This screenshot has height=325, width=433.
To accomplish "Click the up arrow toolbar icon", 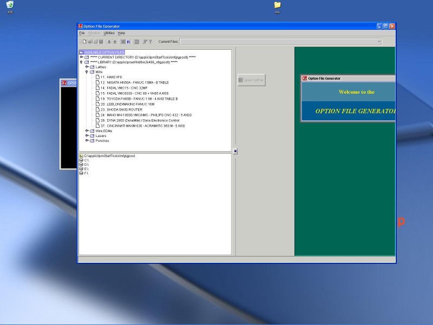I will click(115, 42).
